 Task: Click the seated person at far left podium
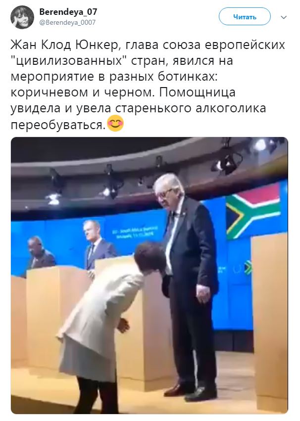[x=39, y=254]
